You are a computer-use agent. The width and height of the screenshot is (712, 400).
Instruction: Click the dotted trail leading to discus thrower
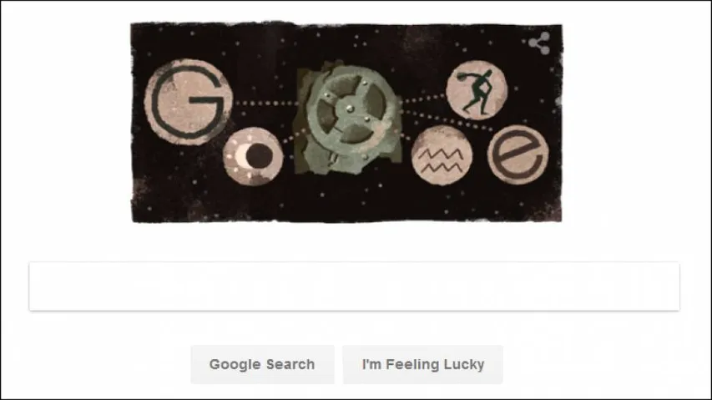[x=422, y=98]
